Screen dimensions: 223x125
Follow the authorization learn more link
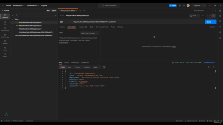coord(63,43)
